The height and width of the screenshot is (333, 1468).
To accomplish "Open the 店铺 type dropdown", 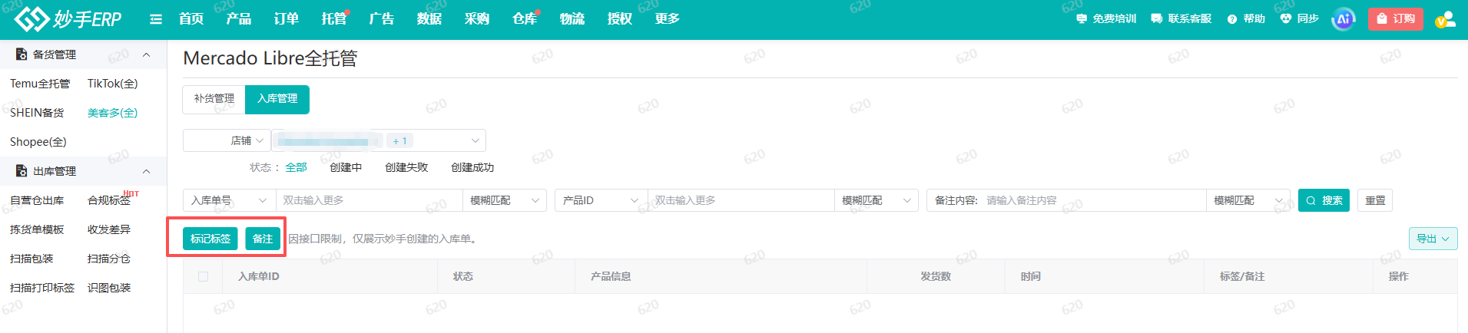I will click(x=227, y=140).
